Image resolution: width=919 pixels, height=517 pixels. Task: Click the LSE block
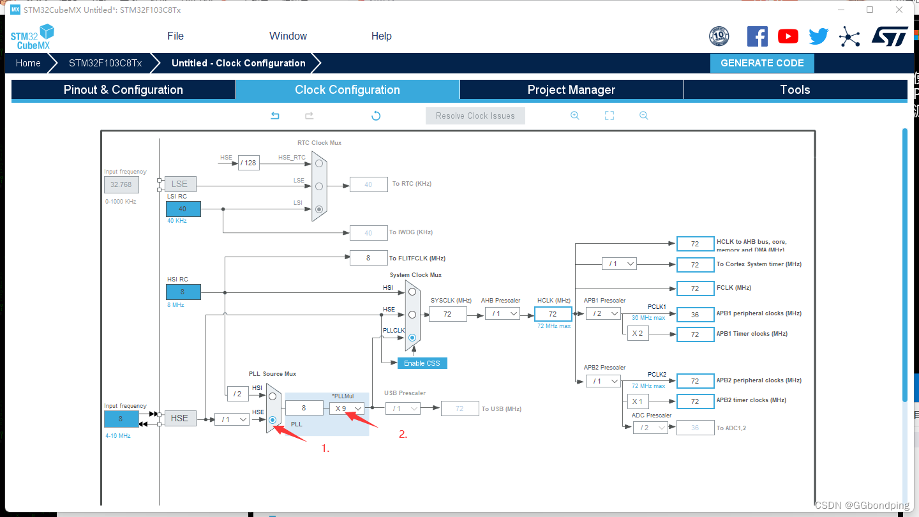tap(180, 184)
